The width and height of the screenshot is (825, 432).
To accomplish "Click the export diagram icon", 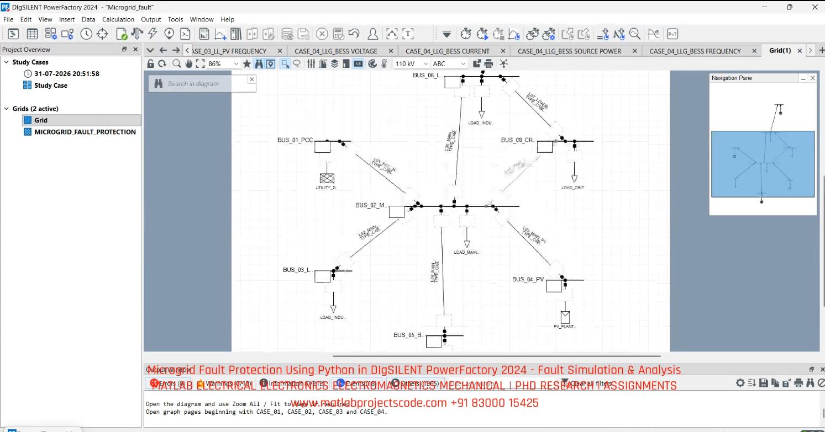I will 477,63.
